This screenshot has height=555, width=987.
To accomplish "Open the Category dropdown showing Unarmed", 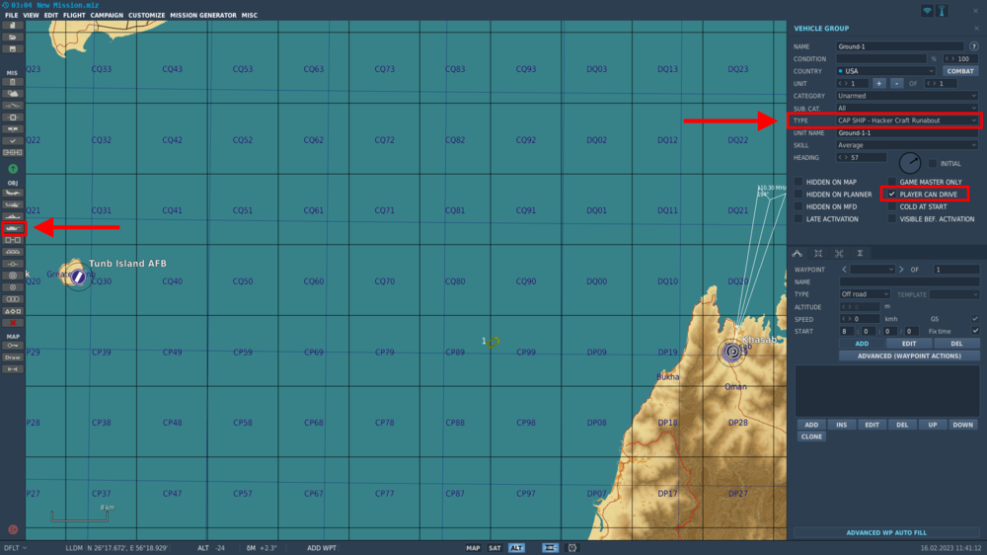I will click(907, 96).
